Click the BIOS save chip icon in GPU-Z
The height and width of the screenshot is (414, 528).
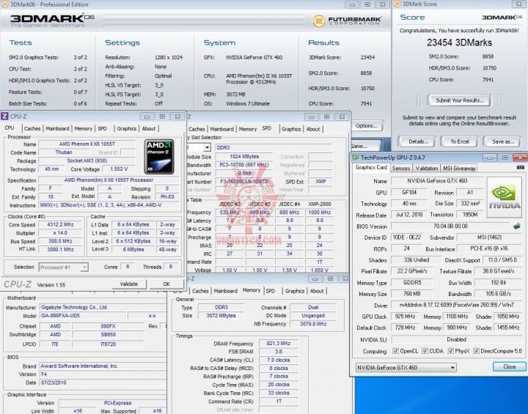517,226
